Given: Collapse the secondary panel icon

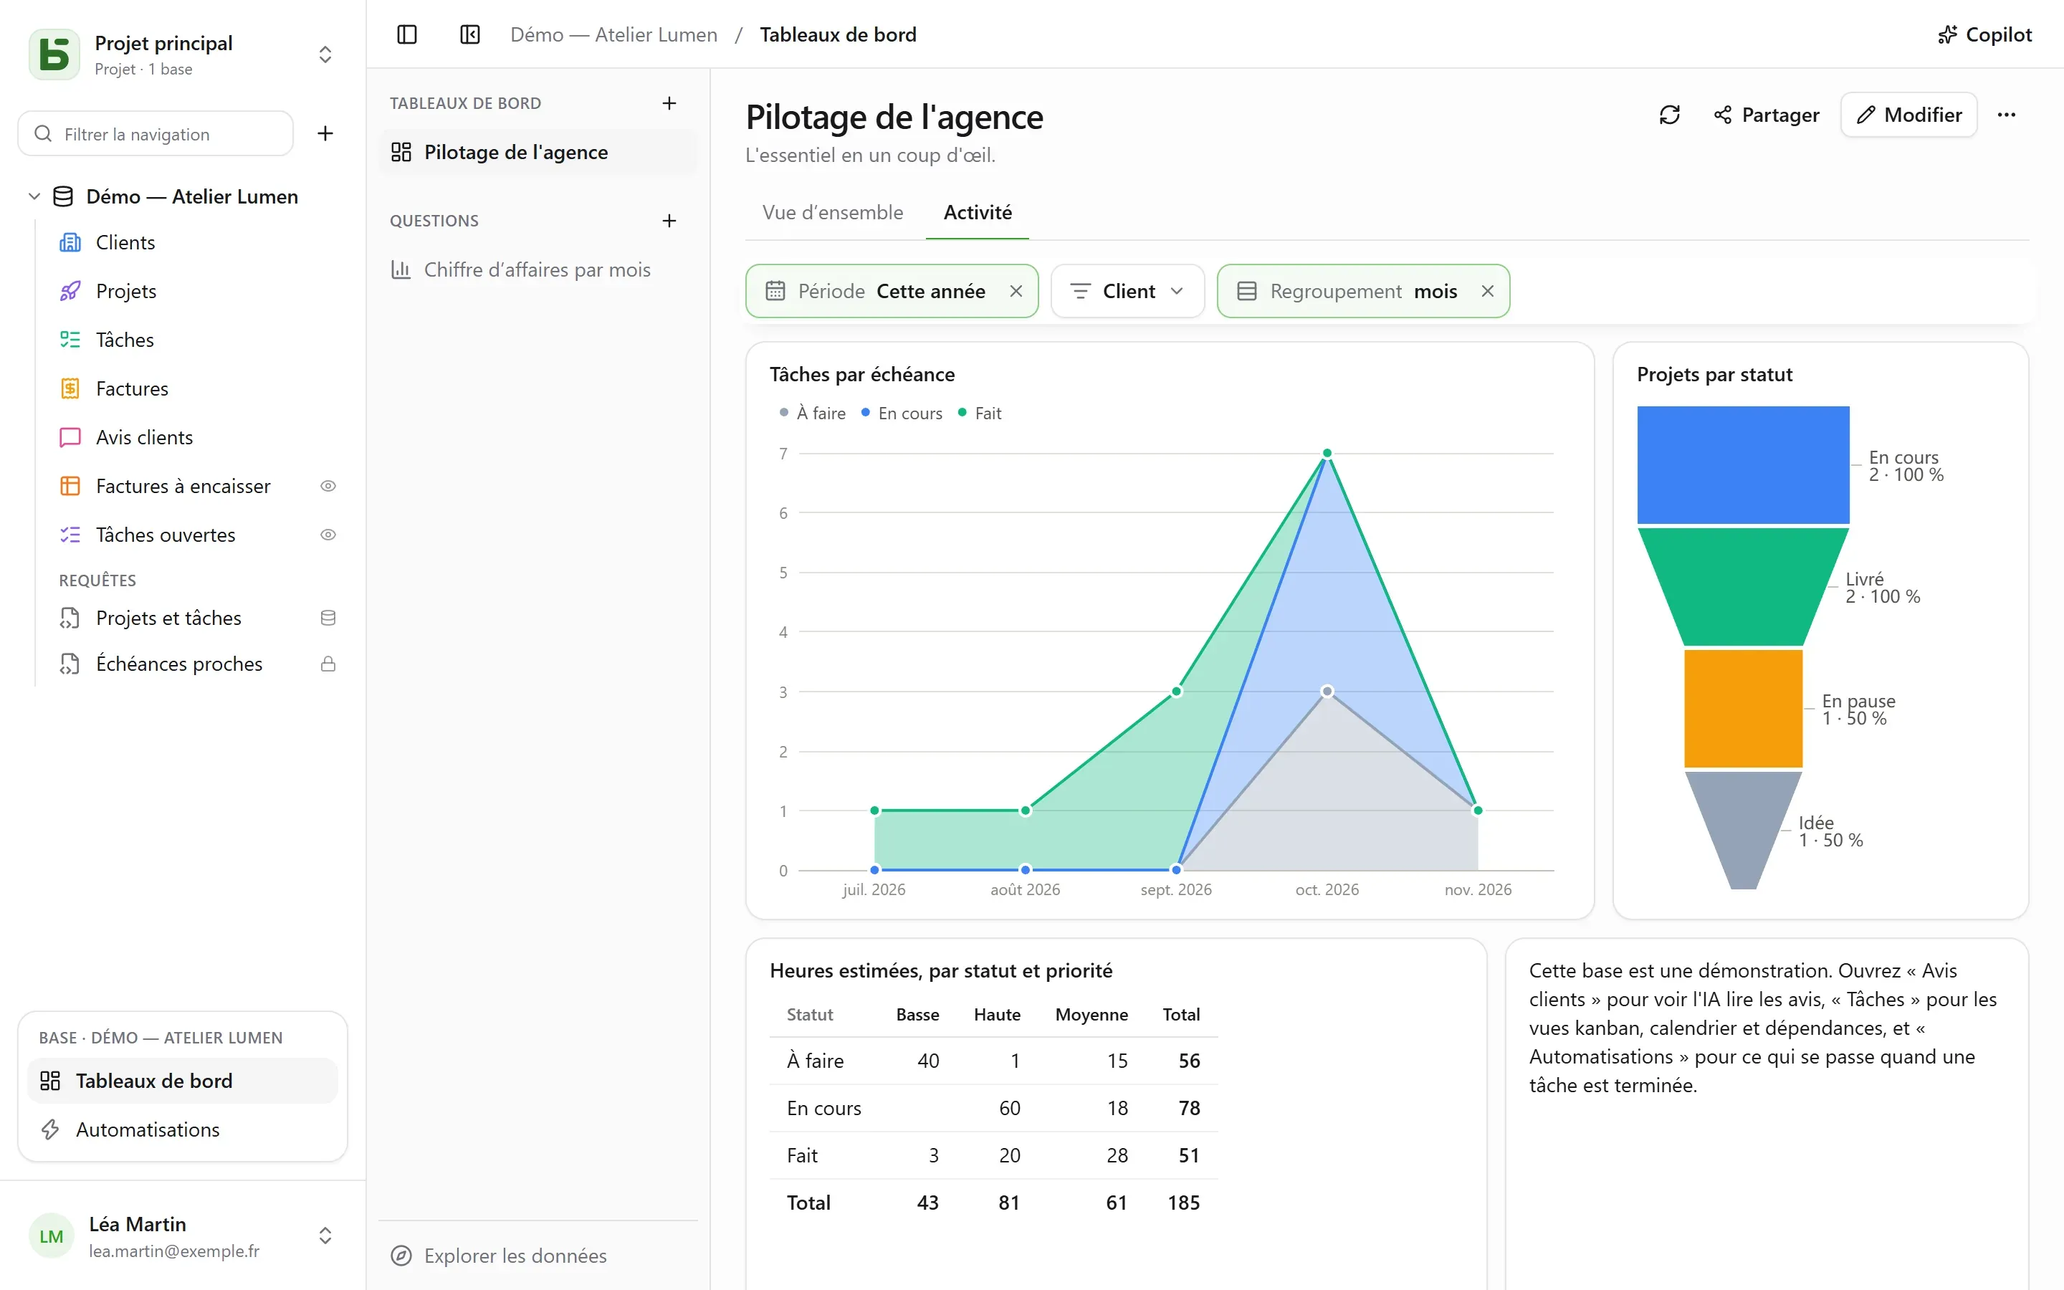Looking at the screenshot, I should coord(470,34).
